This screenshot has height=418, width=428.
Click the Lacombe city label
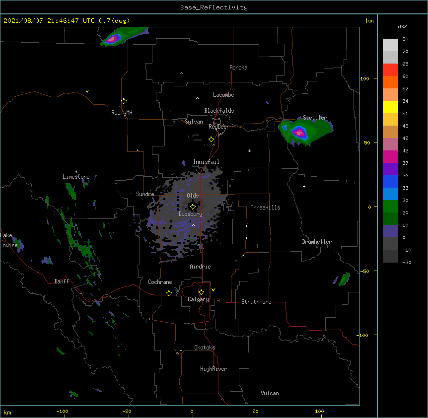click(x=223, y=95)
